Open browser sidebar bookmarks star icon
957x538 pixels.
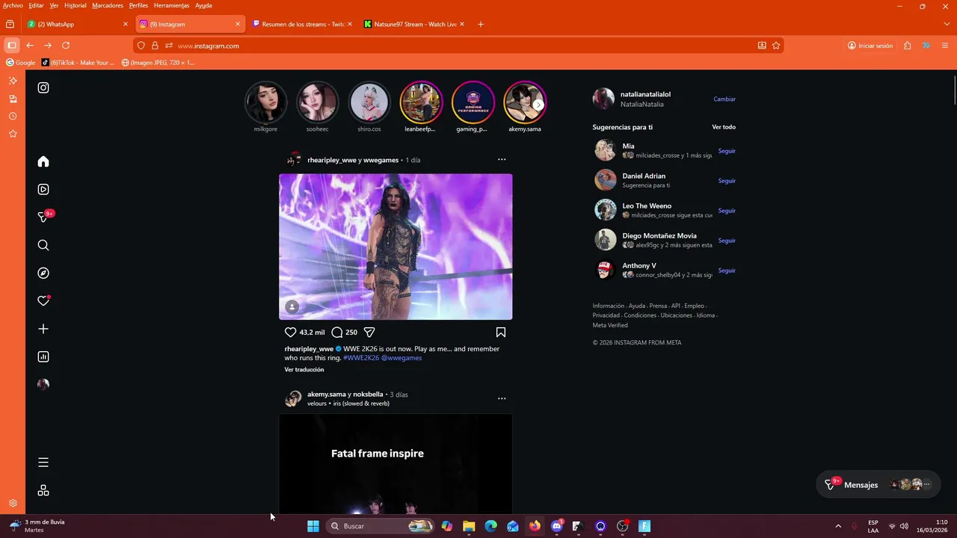click(x=13, y=134)
